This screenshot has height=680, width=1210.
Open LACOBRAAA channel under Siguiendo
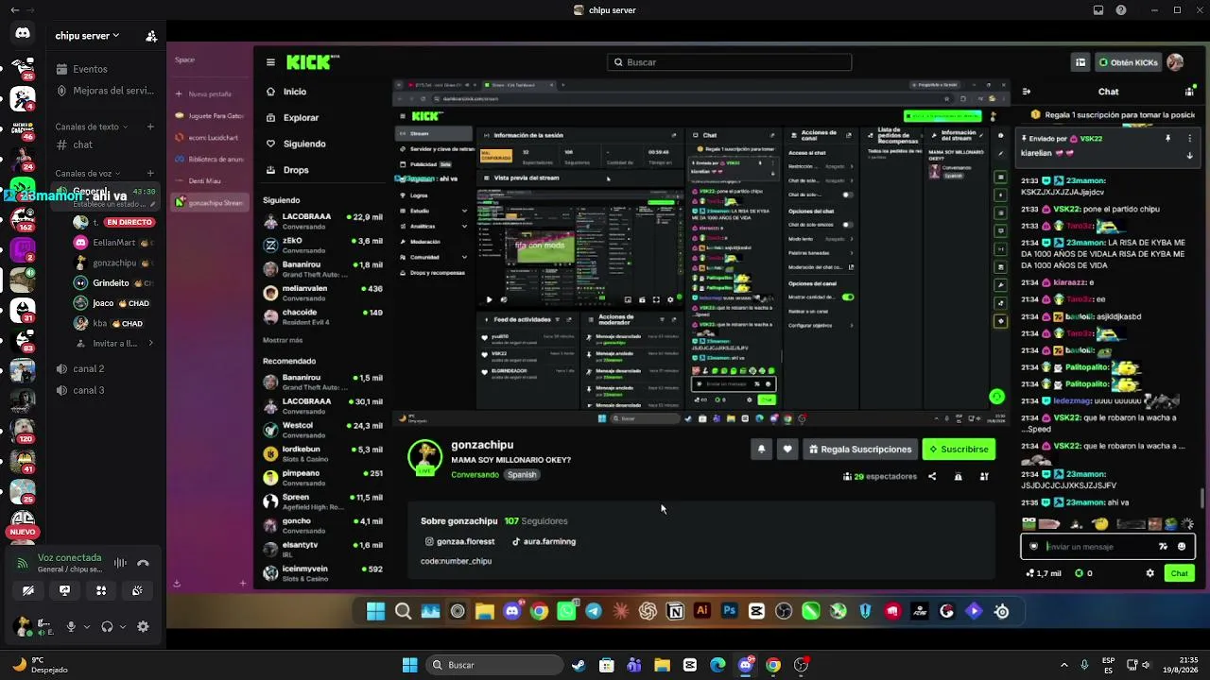pos(323,221)
